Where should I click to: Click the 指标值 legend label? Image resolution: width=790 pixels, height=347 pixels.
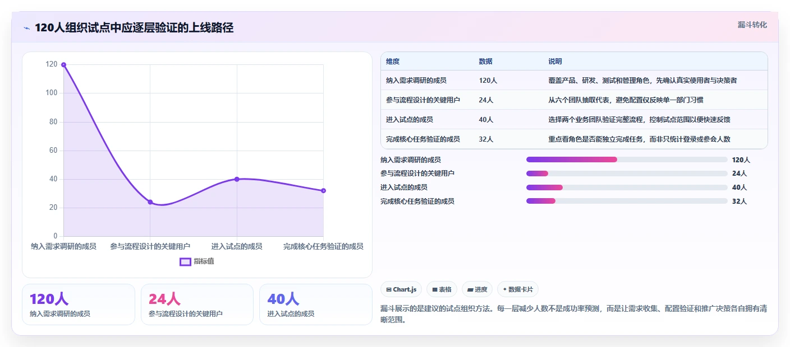[x=204, y=261]
